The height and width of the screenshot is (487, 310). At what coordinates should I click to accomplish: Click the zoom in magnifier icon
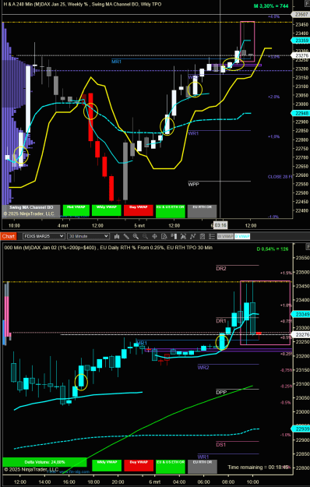(136, 236)
